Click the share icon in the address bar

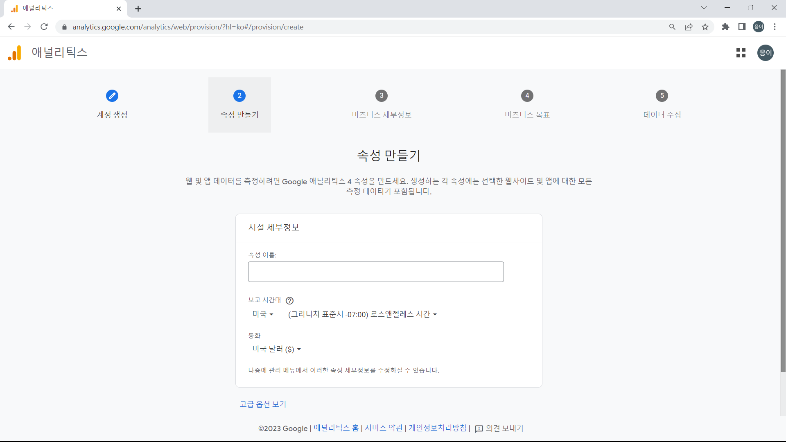pos(689,27)
